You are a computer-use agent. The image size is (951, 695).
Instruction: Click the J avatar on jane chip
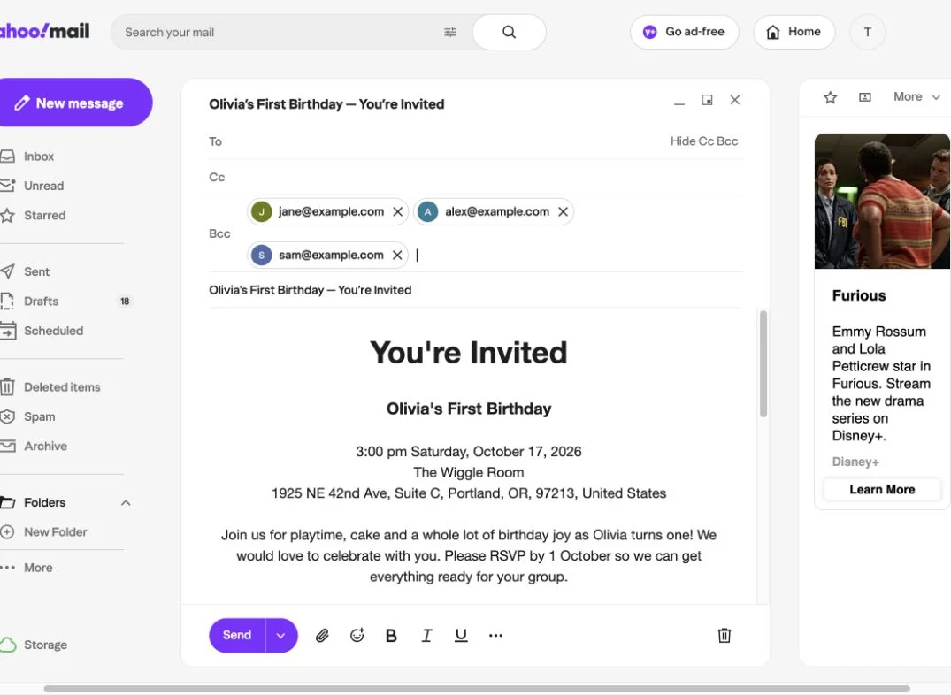pyautogui.click(x=261, y=211)
